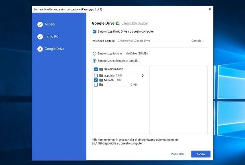The image size is (245, 165).
Task: Close the Backup e sincronizzazione window
Action: click(210, 9)
